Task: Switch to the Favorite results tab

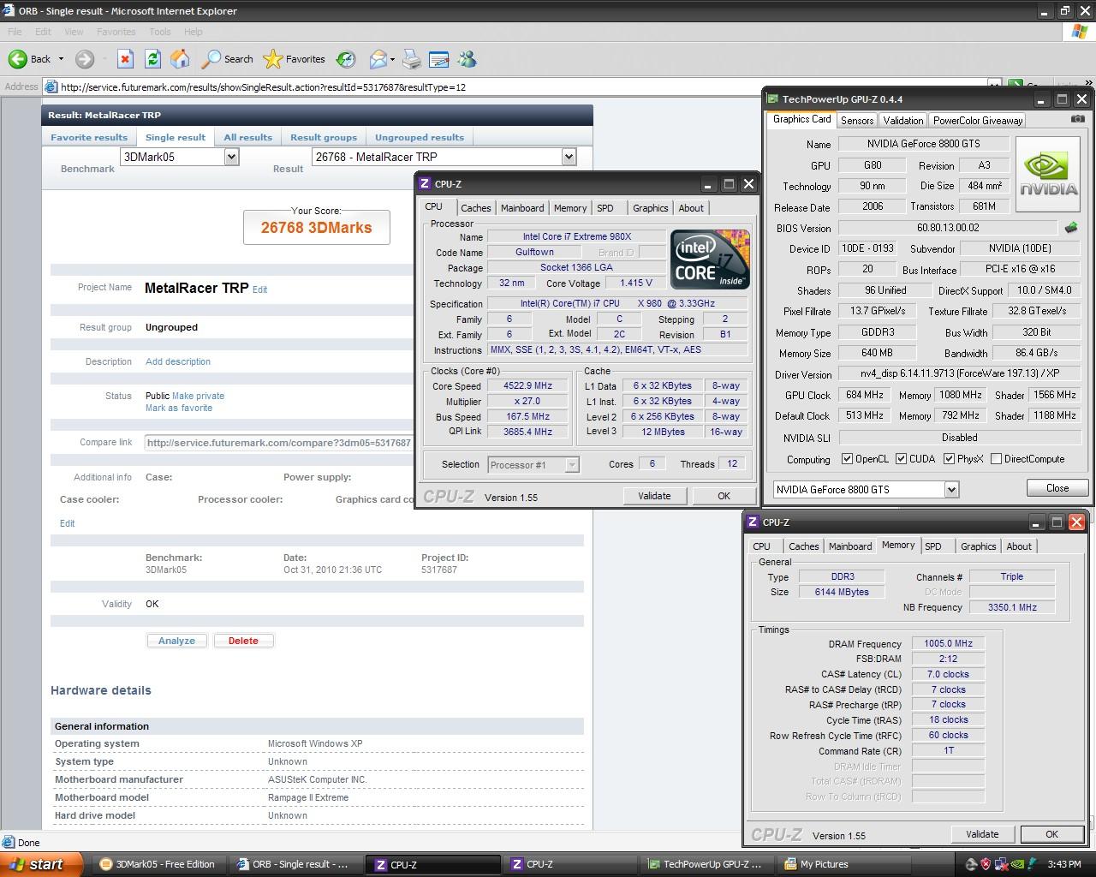Action: (89, 137)
